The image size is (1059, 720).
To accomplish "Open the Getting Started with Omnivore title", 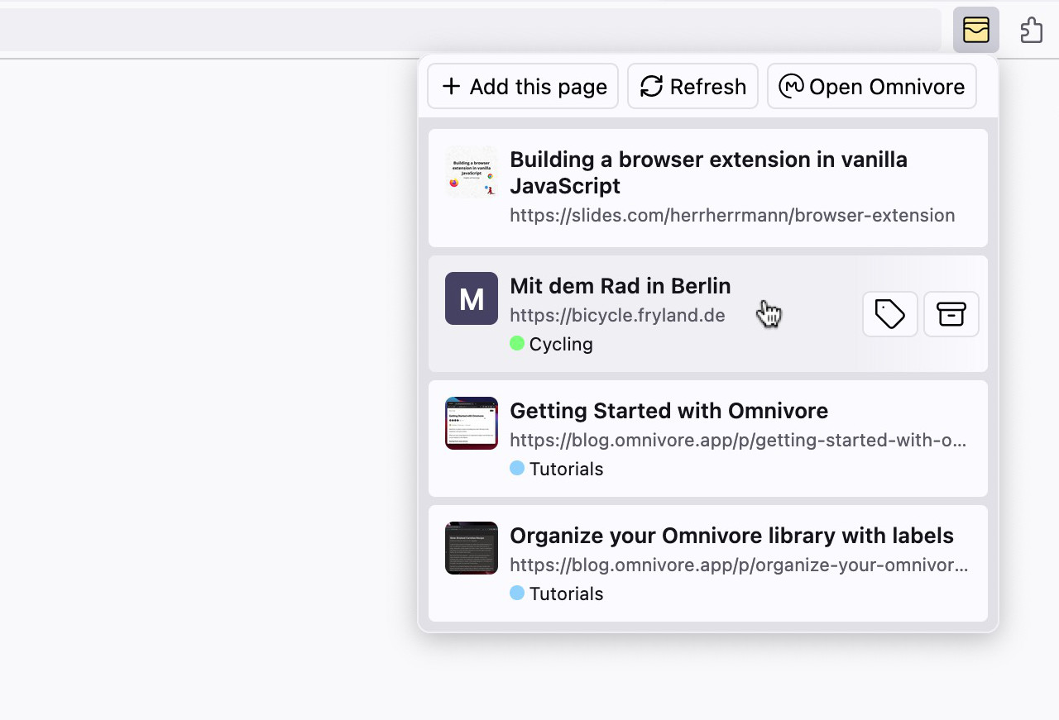I will click(x=669, y=411).
